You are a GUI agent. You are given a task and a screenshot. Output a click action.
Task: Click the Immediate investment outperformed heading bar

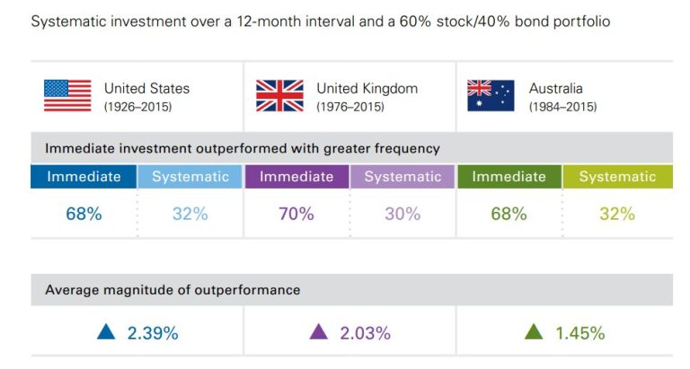point(243,148)
